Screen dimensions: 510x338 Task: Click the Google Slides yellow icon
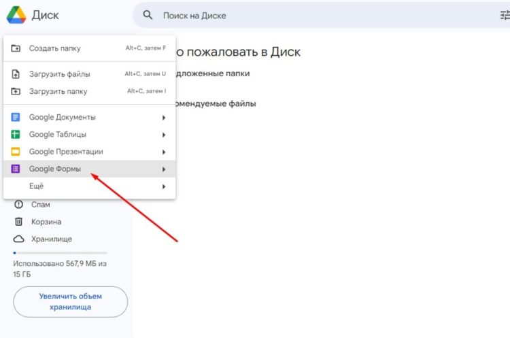[x=16, y=152]
